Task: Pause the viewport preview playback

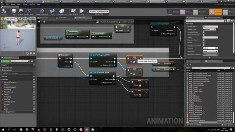Action: [31, 53]
